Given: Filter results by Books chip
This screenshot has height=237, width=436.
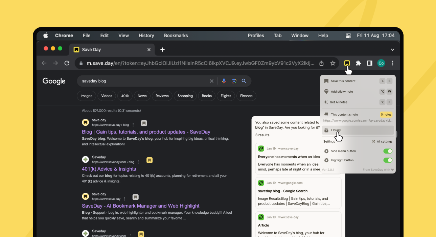Looking at the screenshot, I should pyautogui.click(x=207, y=96).
